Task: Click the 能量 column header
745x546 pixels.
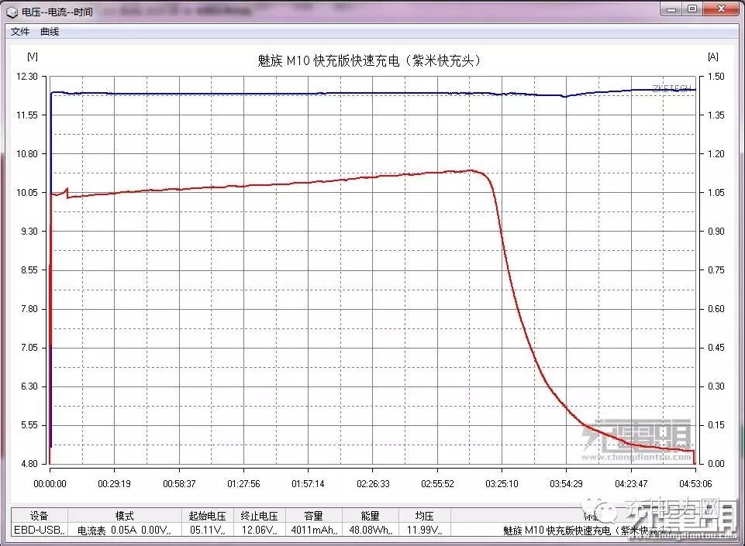Action: 371,516
